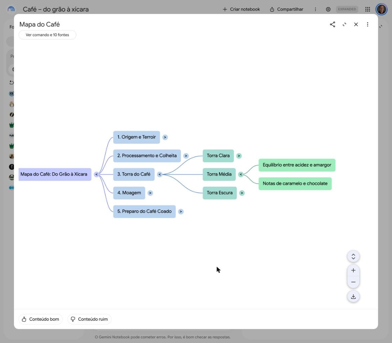Viewport: 392px width, 343px height.
Task: Collapse the 3. Torra do Café branch
Action: coord(159,175)
